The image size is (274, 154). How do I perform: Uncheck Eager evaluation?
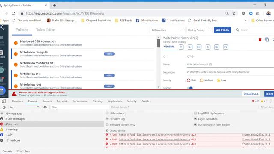click(x=195, y=119)
